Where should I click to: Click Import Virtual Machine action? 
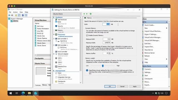[153, 31]
